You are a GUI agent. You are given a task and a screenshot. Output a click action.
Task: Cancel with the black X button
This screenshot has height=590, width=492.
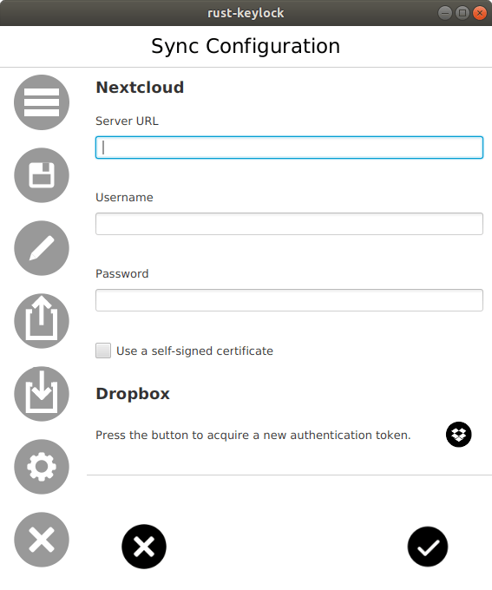click(144, 547)
